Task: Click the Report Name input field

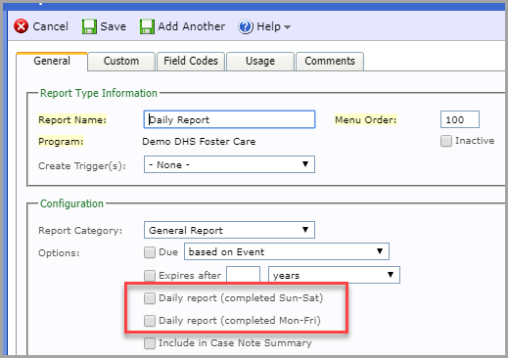Action: pos(229,119)
